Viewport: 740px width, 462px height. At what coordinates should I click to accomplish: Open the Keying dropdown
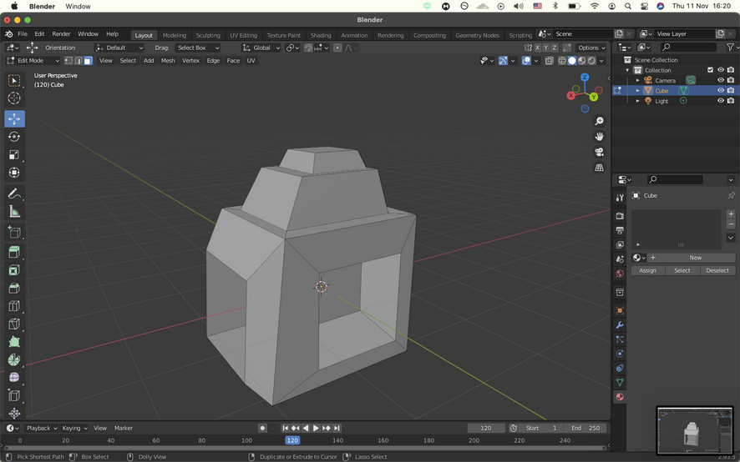pos(74,428)
